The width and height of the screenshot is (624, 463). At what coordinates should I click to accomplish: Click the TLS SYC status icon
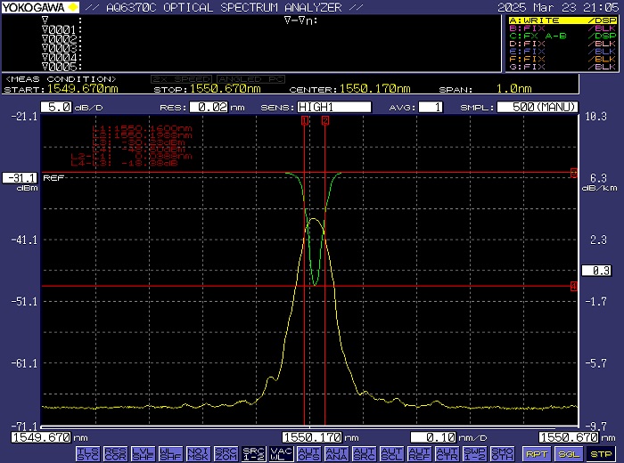pos(87,453)
